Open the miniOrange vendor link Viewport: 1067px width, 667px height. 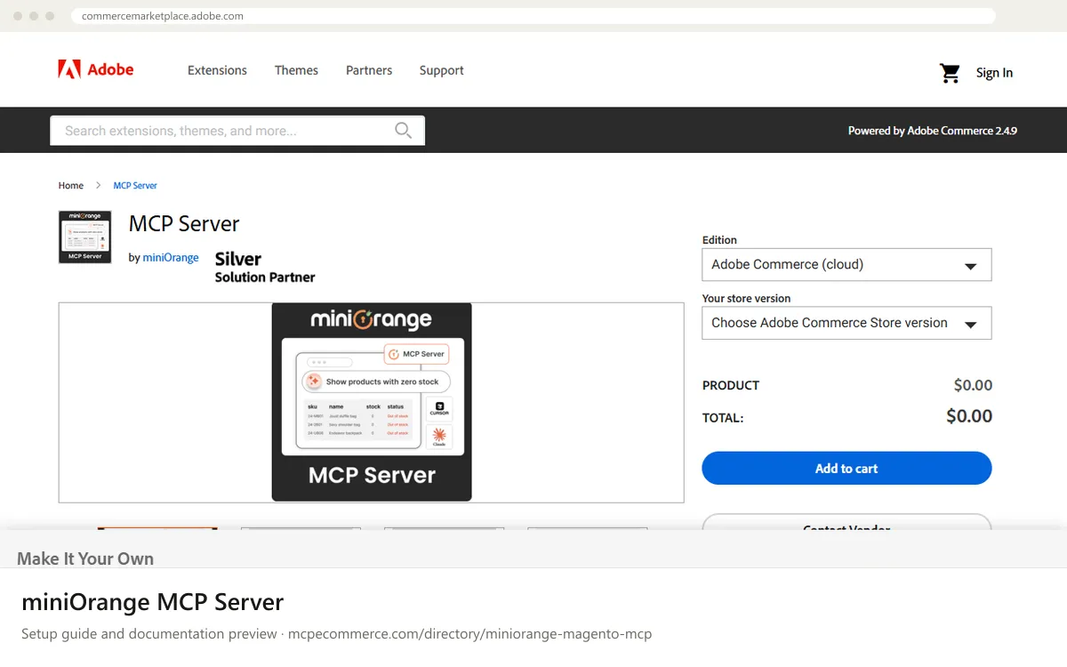(x=171, y=258)
